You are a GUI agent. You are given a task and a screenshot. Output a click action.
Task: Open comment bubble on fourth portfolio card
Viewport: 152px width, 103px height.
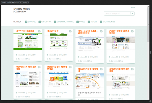132,31
